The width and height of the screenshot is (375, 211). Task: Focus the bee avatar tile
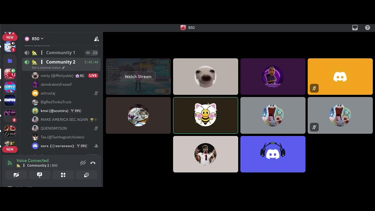(205, 115)
